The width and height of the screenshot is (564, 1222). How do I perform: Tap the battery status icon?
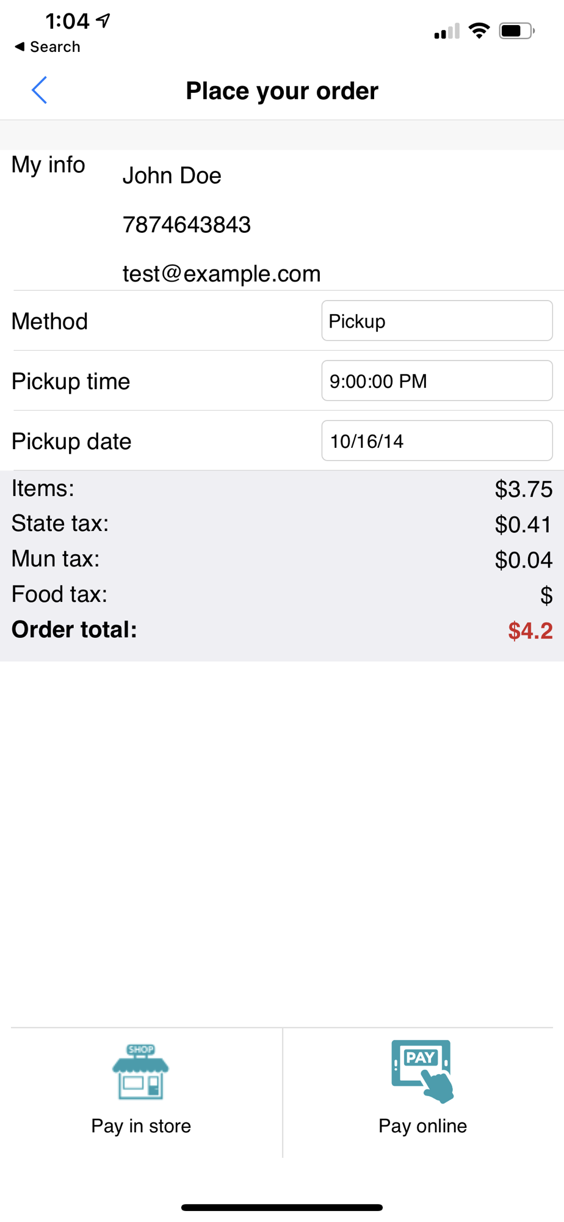pos(516,31)
